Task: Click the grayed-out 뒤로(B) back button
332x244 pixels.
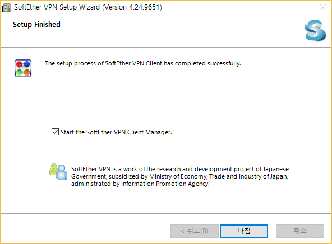Action: coord(195,231)
